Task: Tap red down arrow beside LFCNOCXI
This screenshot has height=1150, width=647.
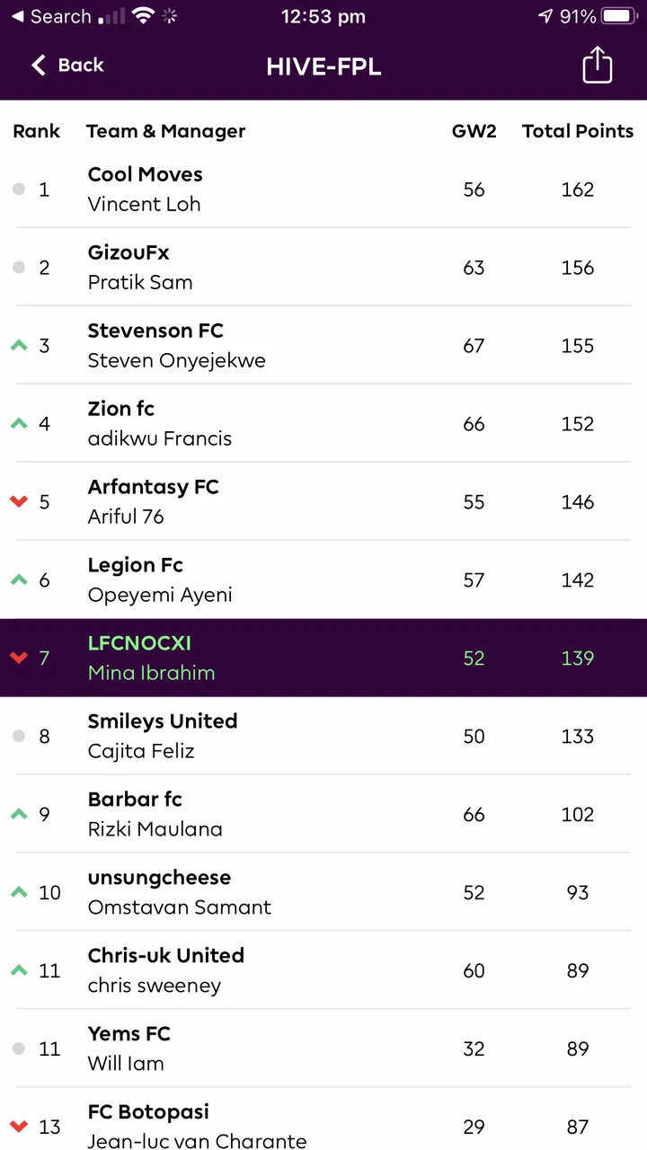Action: [x=19, y=658]
